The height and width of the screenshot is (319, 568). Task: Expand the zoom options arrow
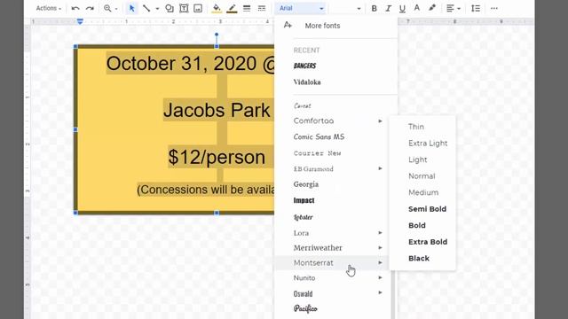point(116,8)
